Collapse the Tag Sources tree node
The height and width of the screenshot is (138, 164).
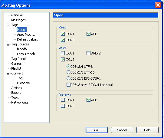coord(8,44)
